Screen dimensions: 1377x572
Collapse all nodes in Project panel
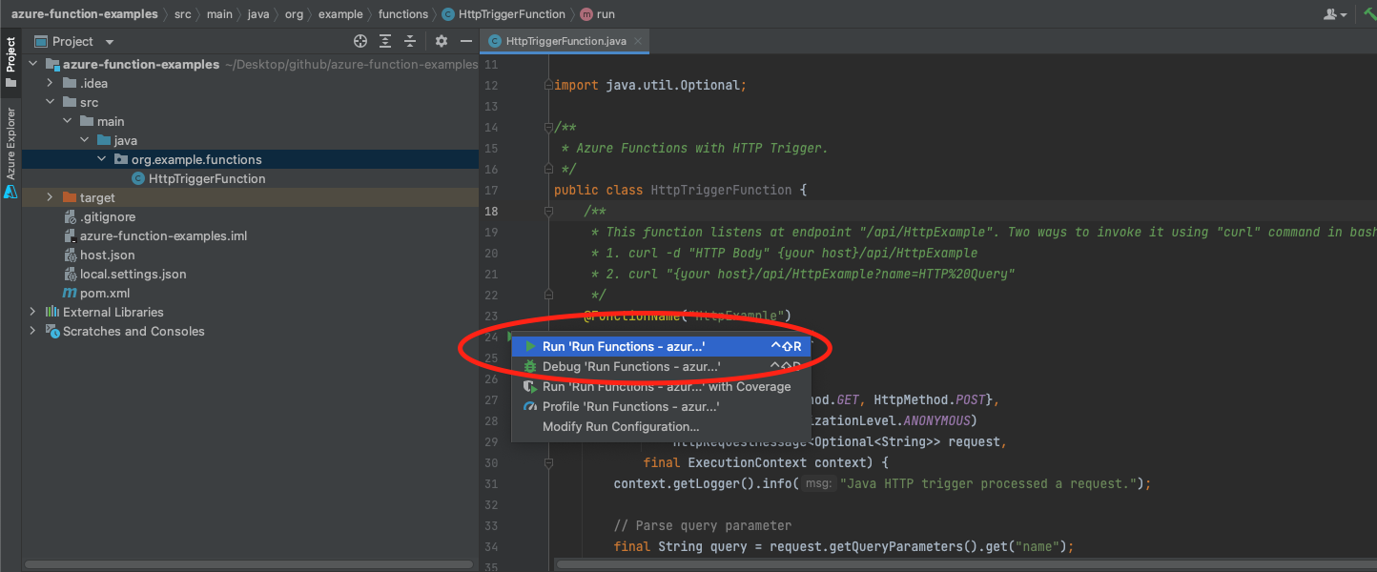pyautogui.click(x=410, y=41)
